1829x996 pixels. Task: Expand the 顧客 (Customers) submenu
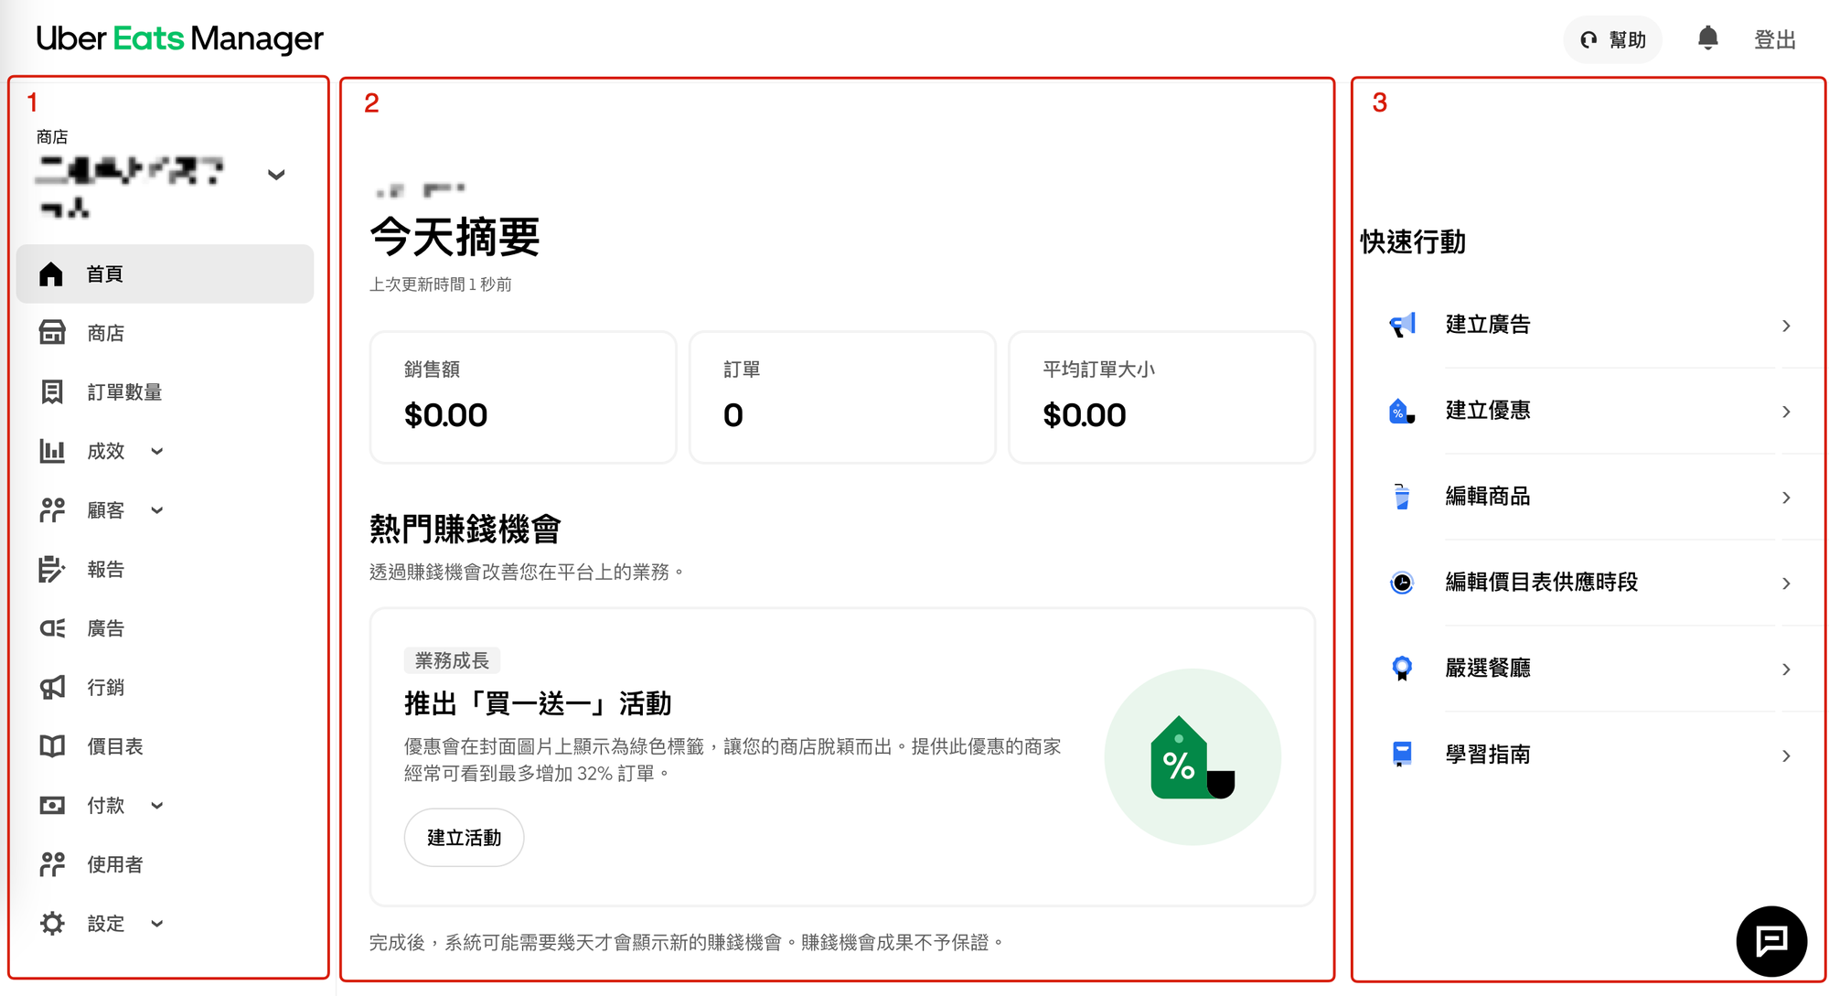click(x=156, y=510)
